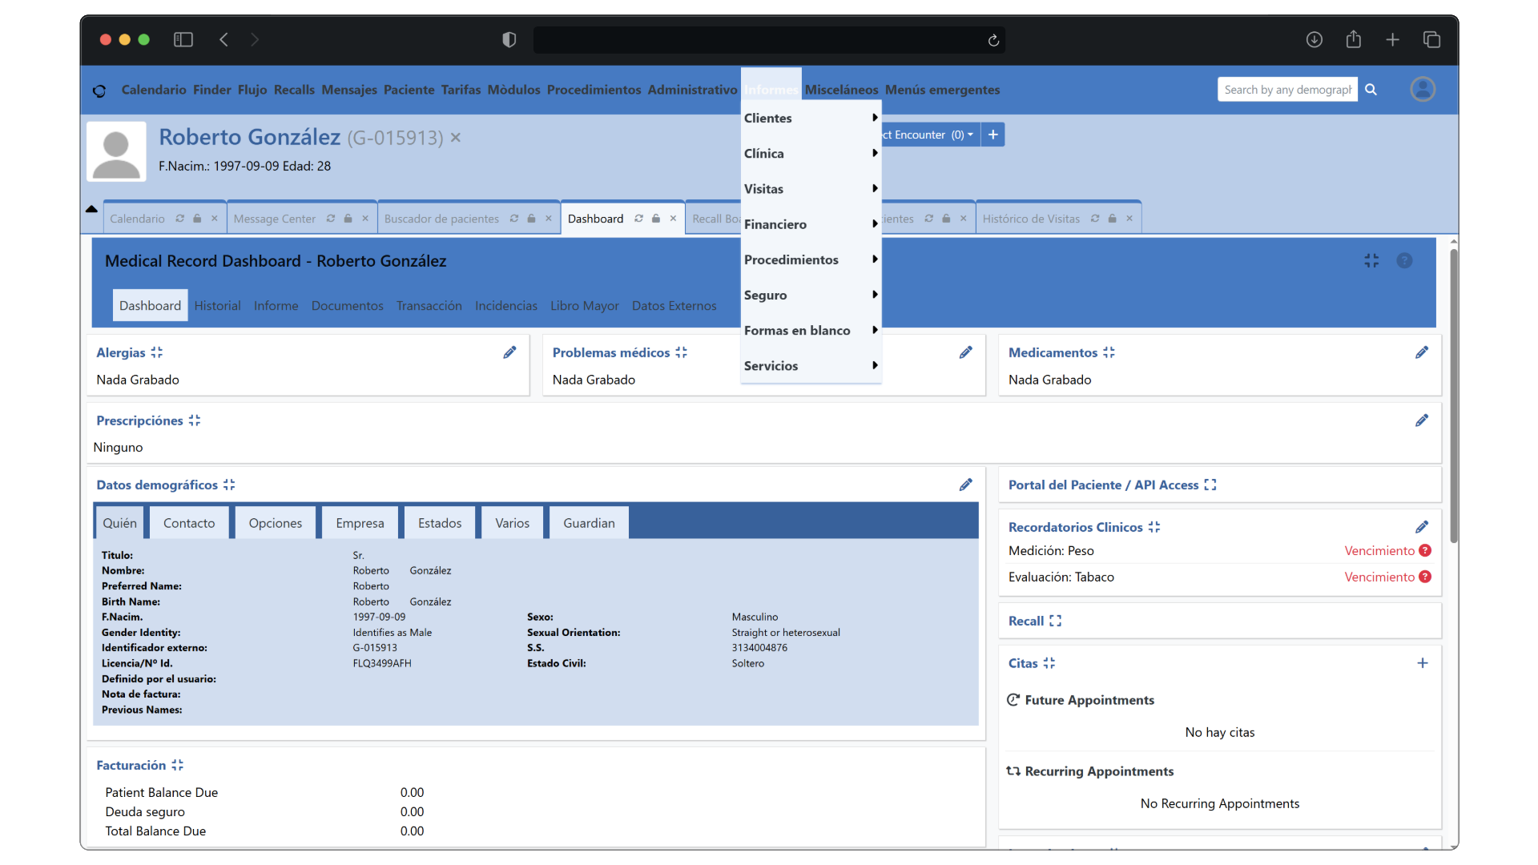
Task: Open the Historial link
Action: click(x=217, y=306)
